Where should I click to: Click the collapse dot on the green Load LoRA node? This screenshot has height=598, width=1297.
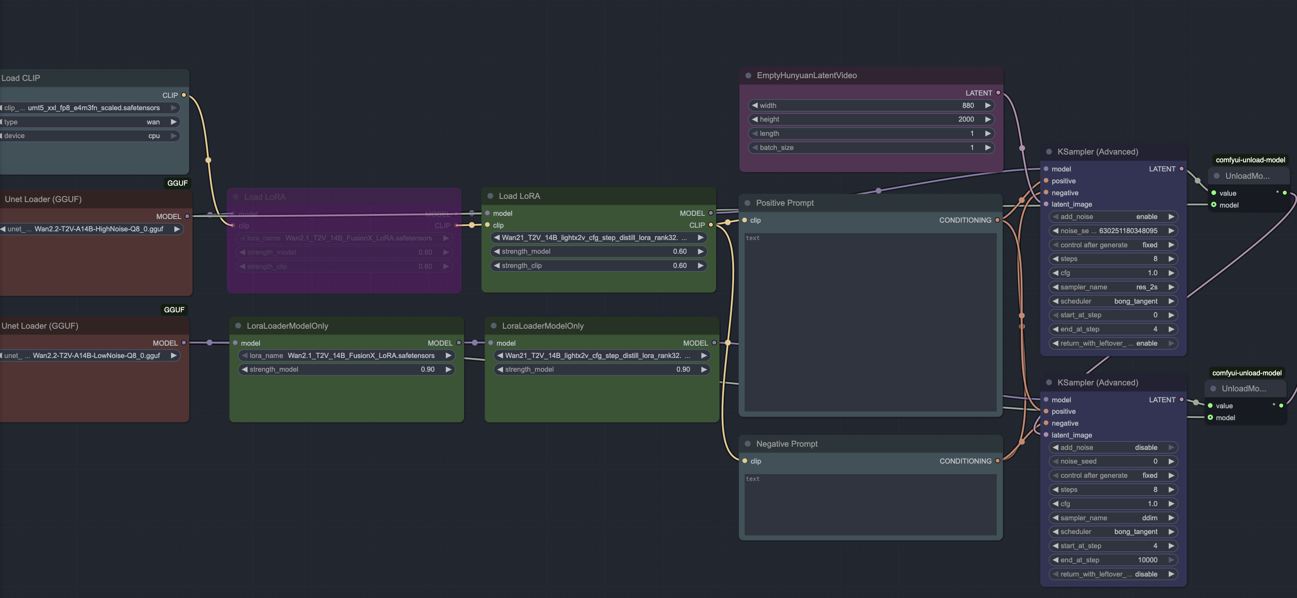pyautogui.click(x=490, y=196)
